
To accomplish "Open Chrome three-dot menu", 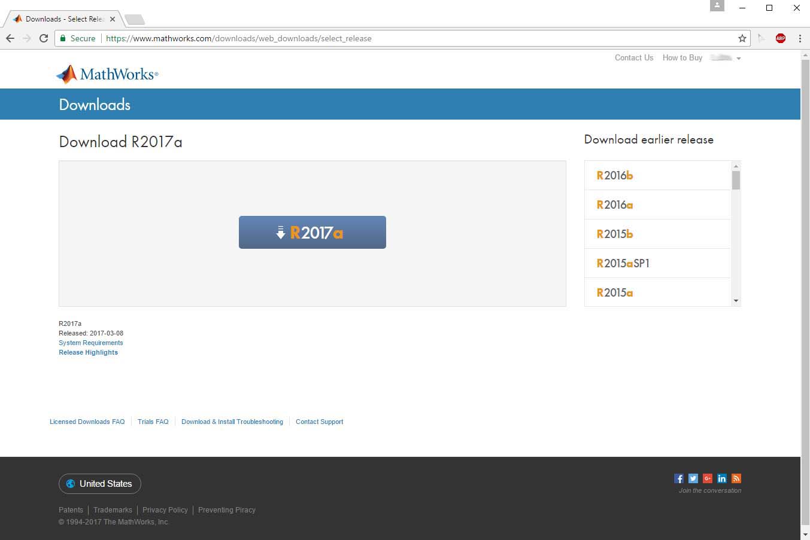I will (x=800, y=38).
